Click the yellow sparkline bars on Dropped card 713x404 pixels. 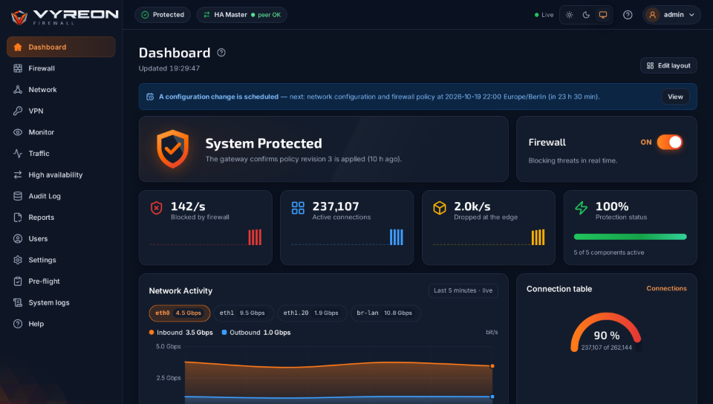pyautogui.click(x=538, y=237)
